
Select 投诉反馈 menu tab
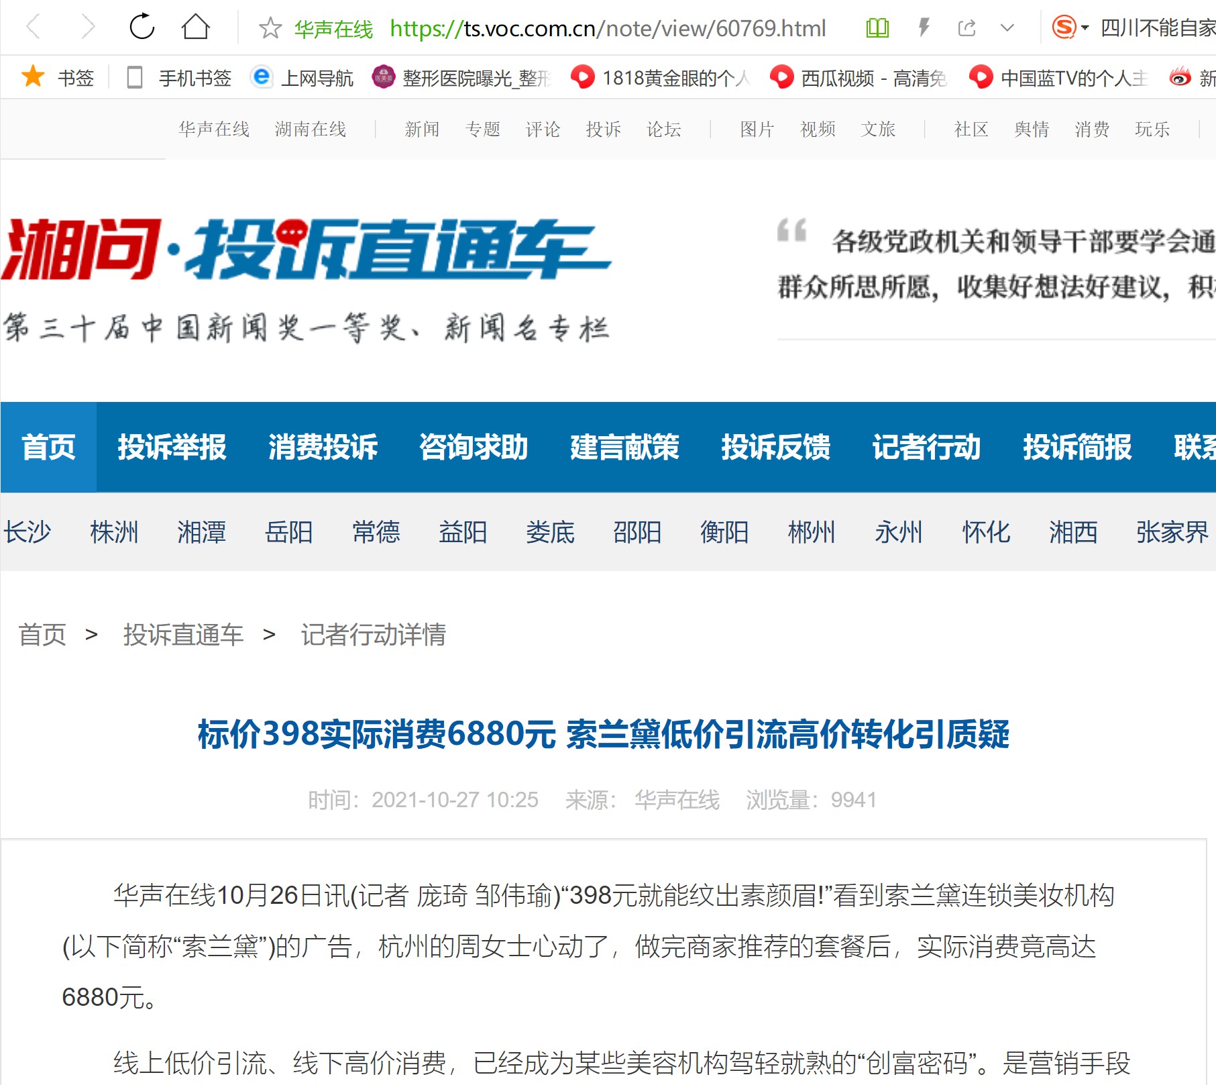[776, 447]
